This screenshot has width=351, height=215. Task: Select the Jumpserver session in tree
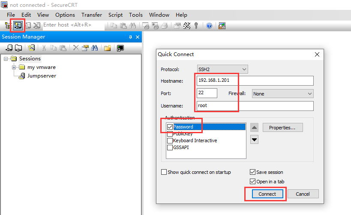(42, 76)
